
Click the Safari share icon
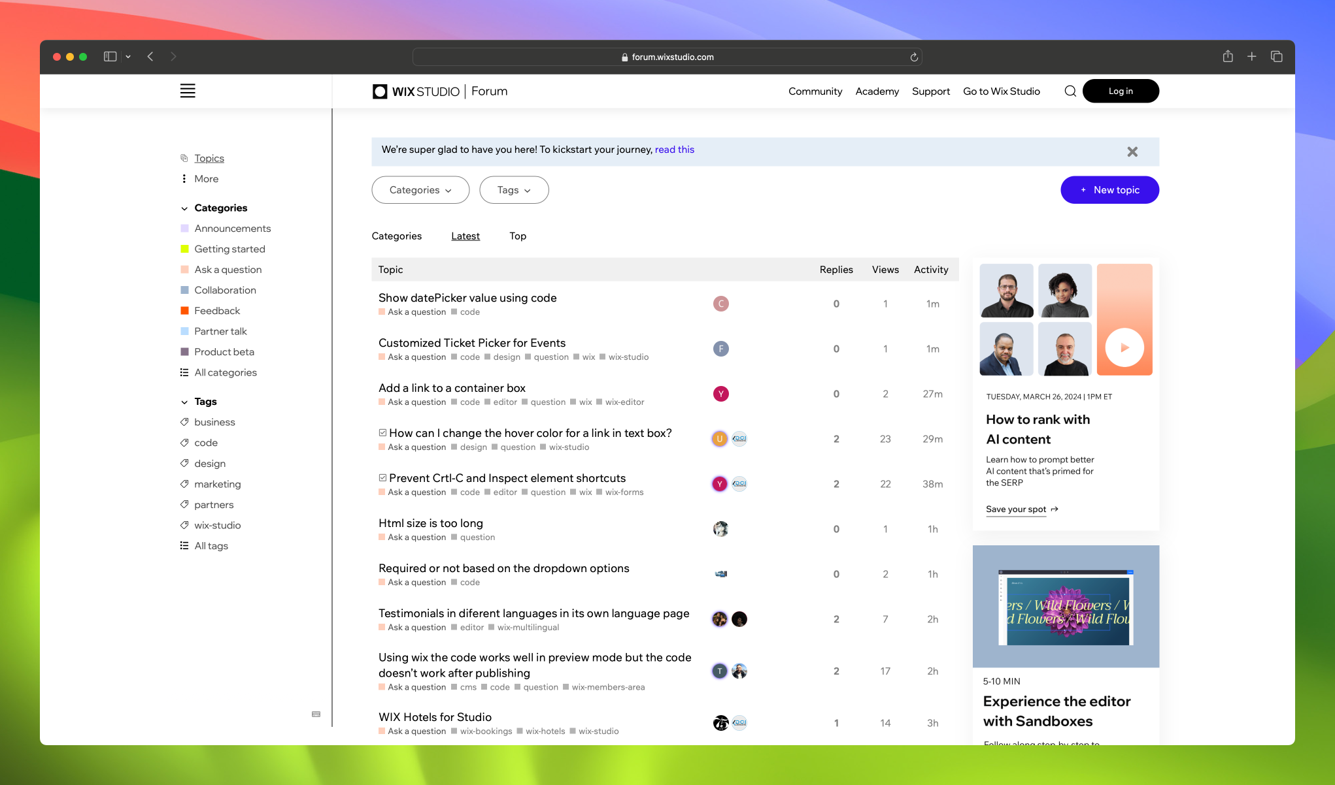(1228, 57)
